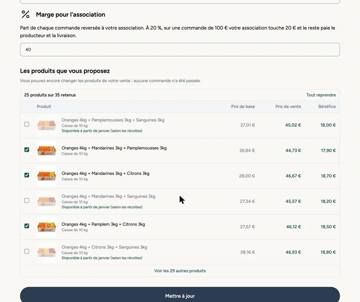The width and height of the screenshot is (360, 302).
Task: Focus the association margin field showing 40
Action: (x=180, y=49)
